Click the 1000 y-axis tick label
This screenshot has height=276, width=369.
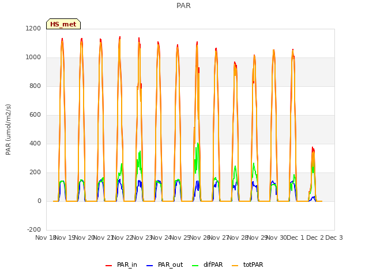click(33, 57)
